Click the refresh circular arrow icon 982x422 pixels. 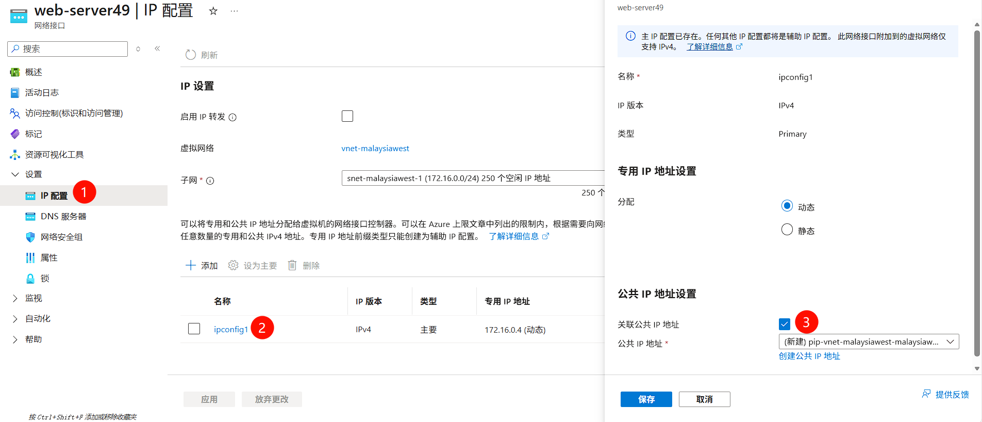(191, 55)
